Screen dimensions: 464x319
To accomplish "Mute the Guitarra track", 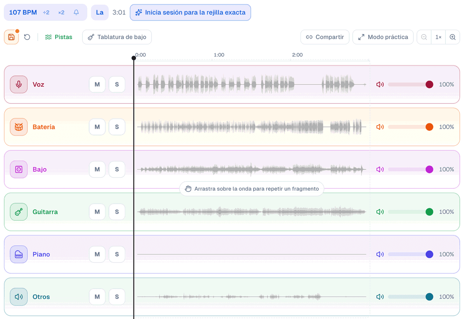I will 97,212.
